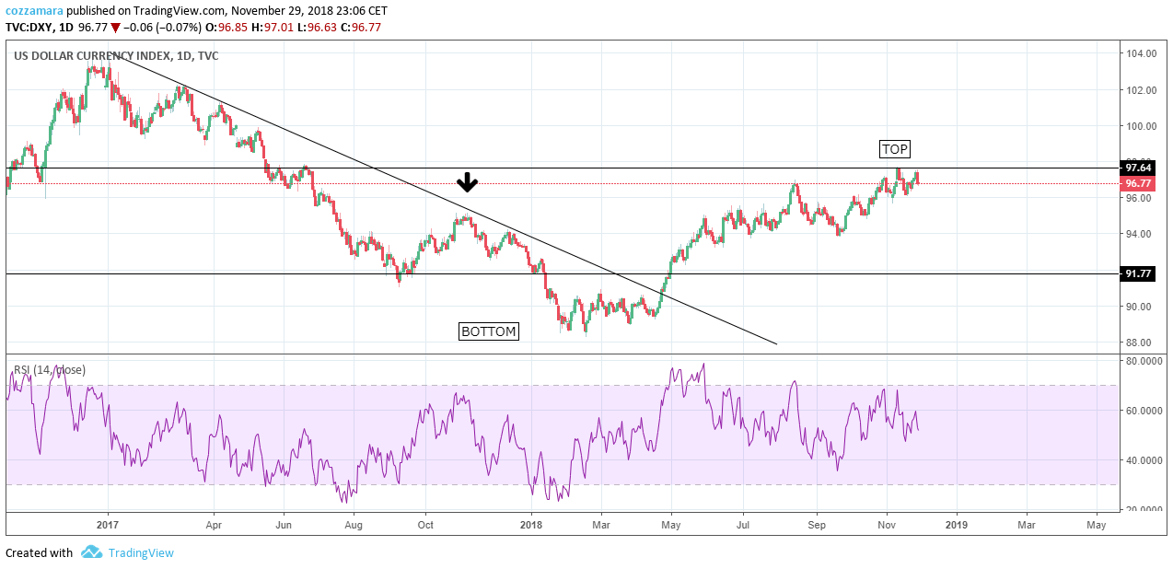
Task: Click the close value C:96.77
Action: tap(359, 28)
